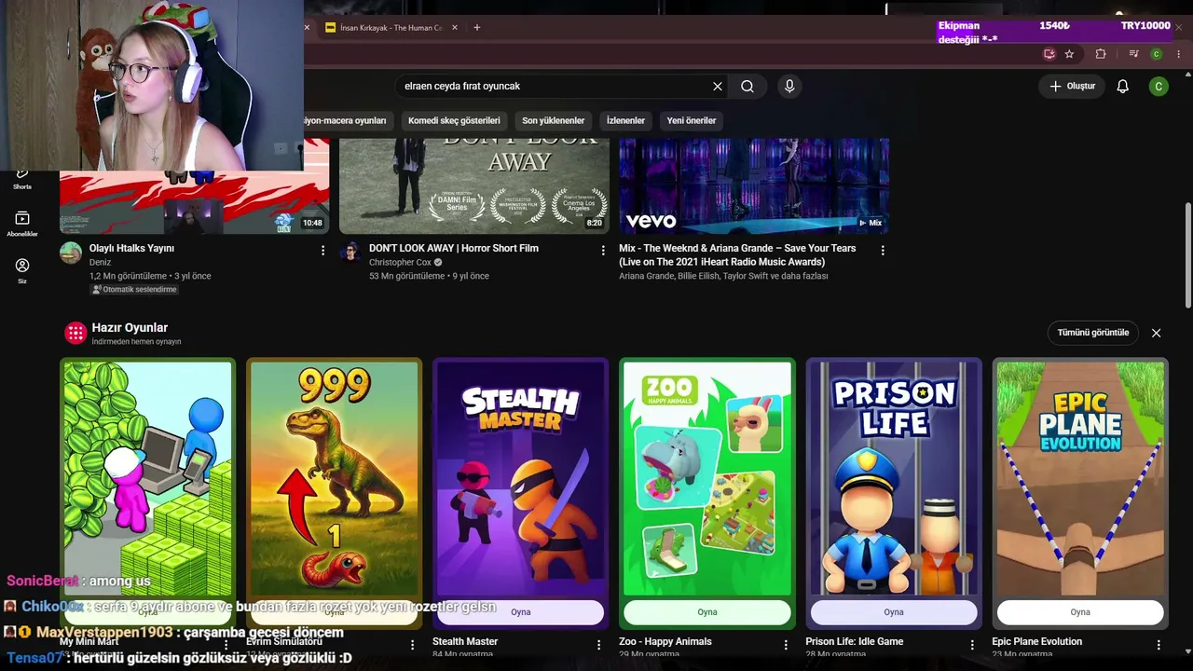Image resolution: width=1193 pixels, height=671 pixels.
Task: Open options menu for Epic Plane Evolution
Action: click(1159, 644)
